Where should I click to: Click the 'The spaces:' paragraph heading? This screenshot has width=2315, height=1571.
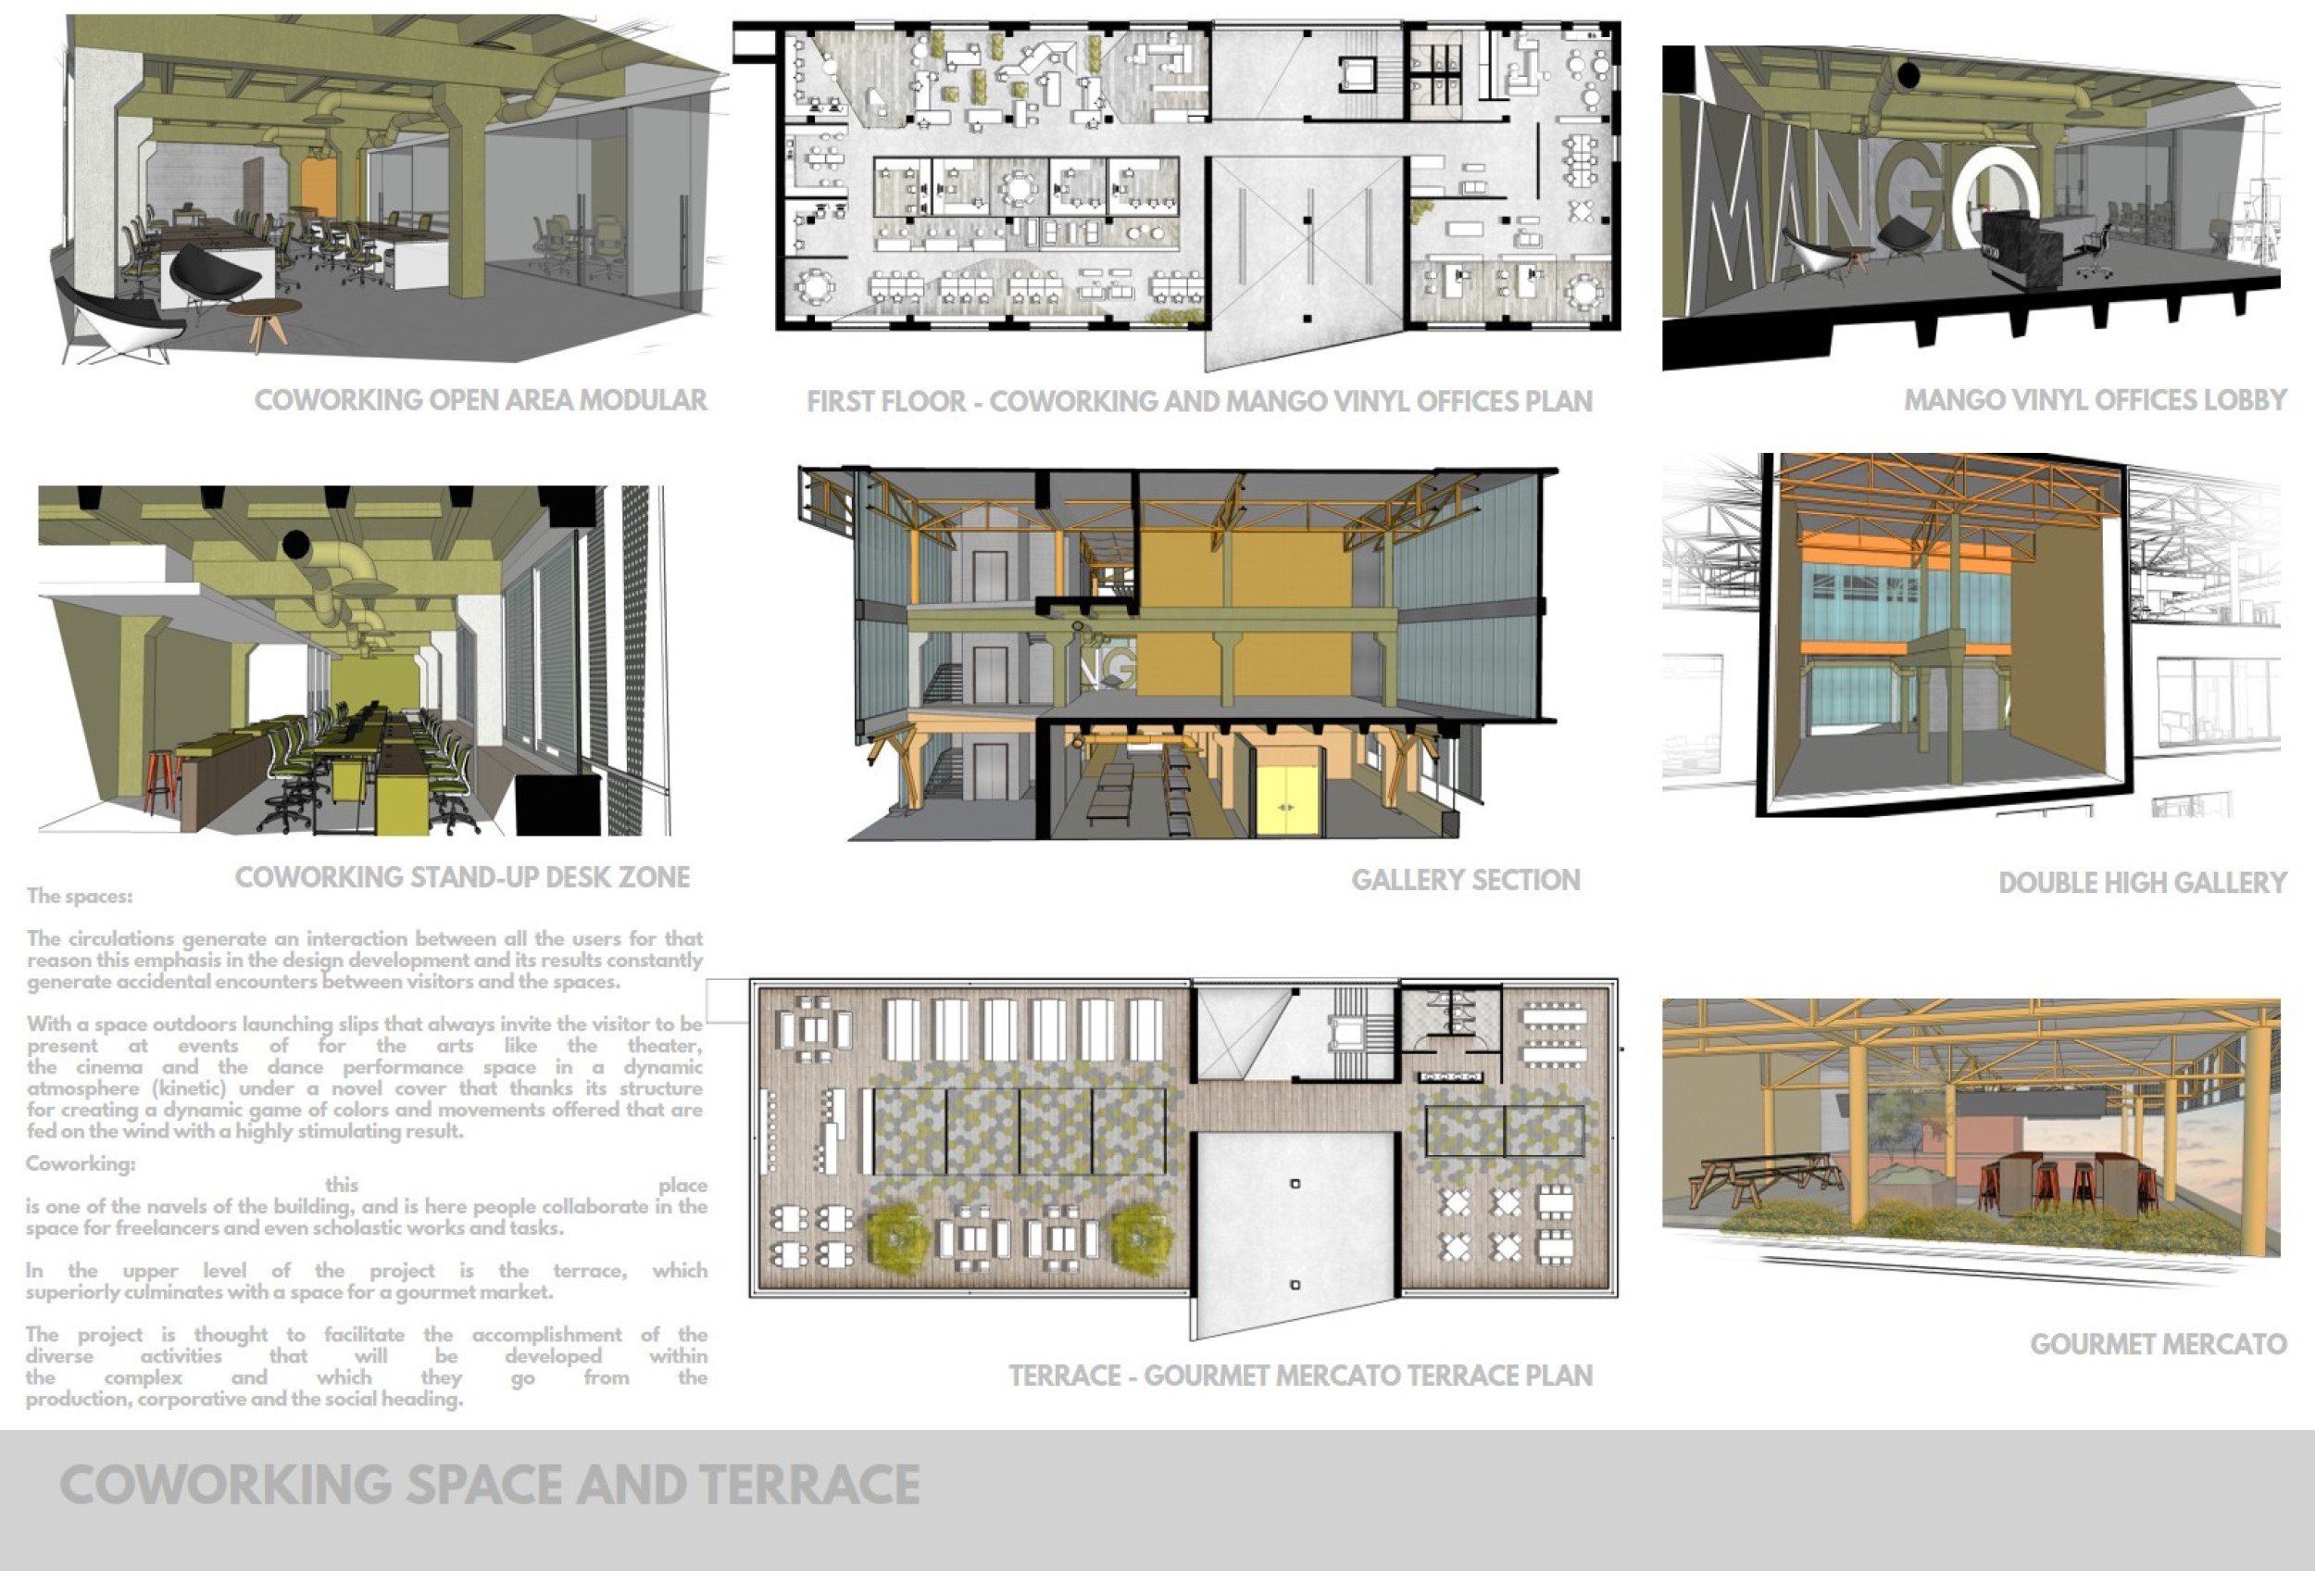click(x=80, y=897)
